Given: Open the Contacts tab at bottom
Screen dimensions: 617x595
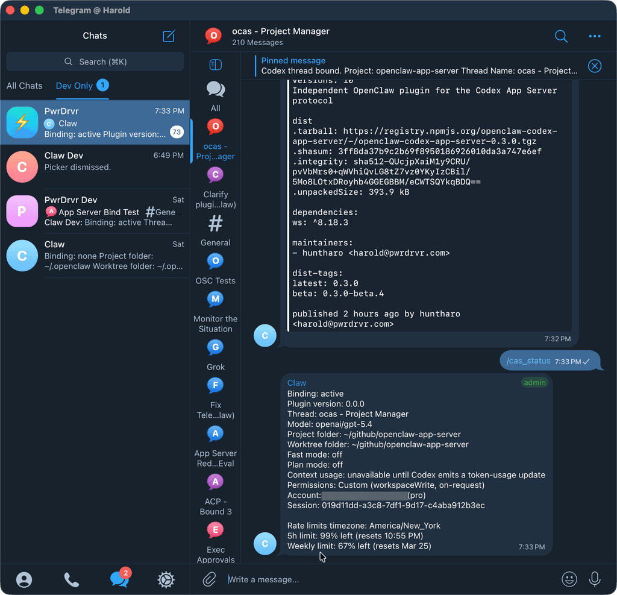Looking at the screenshot, I should (24, 579).
